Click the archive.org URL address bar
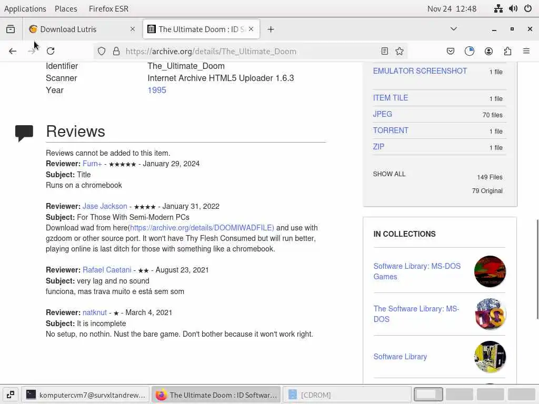Viewport: 539px width, 404px height. pyautogui.click(x=251, y=51)
